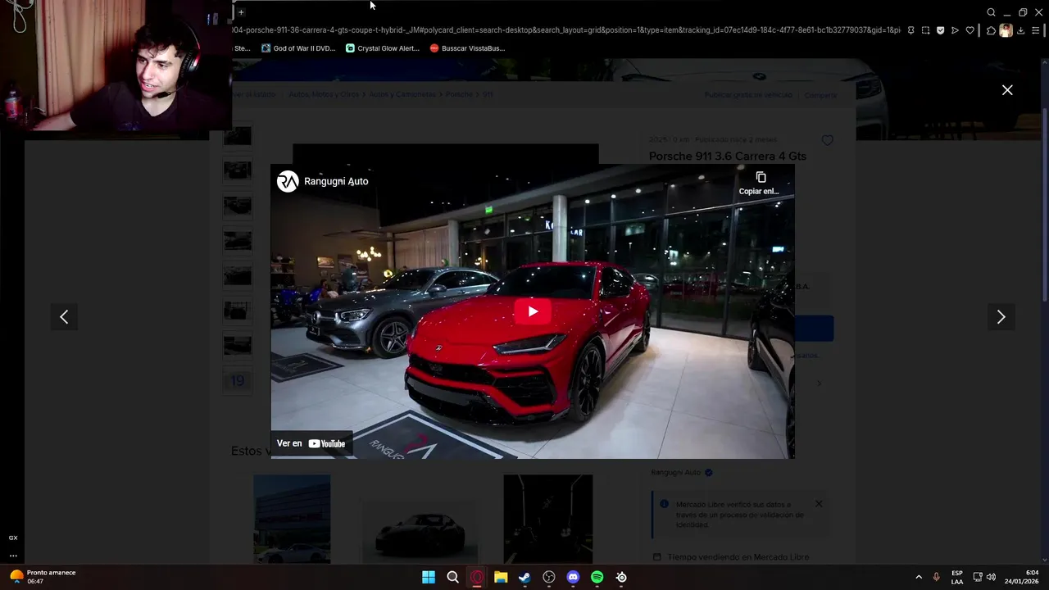Open the Rangugni Auto channel logo

(x=288, y=181)
